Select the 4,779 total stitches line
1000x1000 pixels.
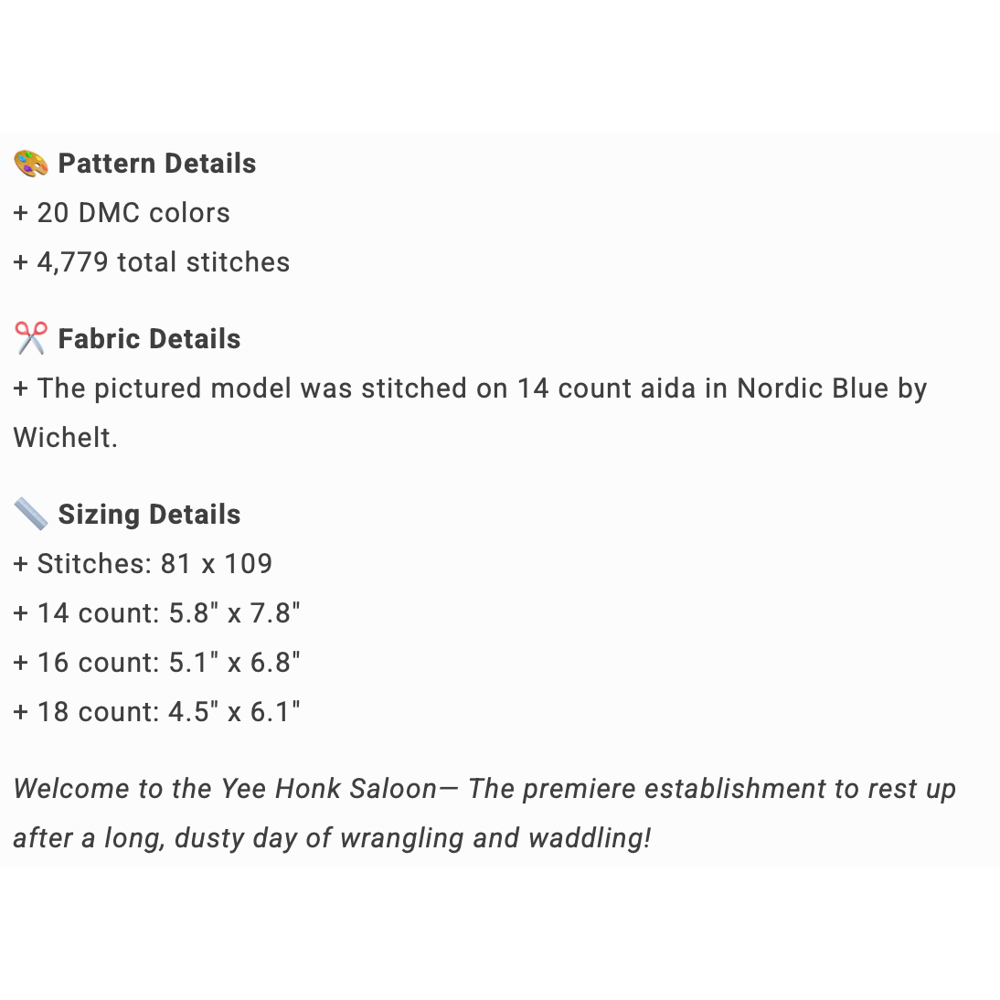click(x=152, y=262)
